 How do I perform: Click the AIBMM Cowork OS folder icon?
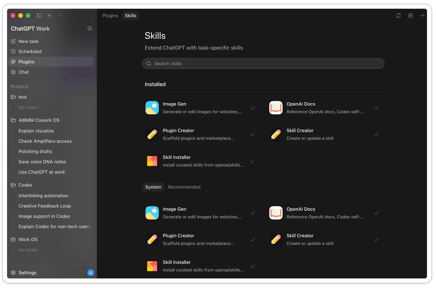click(x=13, y=120)
